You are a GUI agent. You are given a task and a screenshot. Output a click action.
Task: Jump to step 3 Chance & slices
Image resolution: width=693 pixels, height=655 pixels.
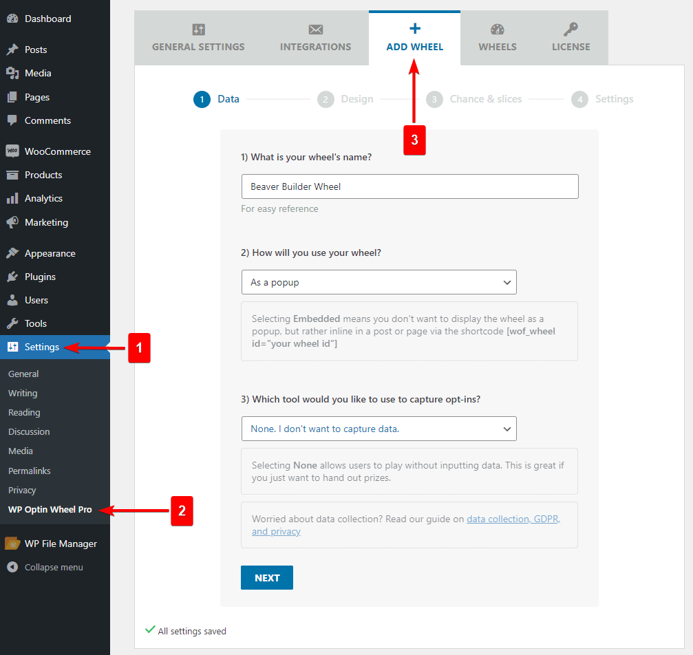(473, 100)
